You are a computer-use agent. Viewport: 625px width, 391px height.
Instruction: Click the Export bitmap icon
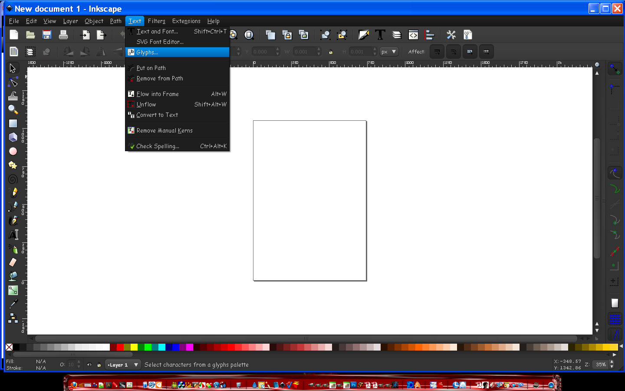[102, 35]
